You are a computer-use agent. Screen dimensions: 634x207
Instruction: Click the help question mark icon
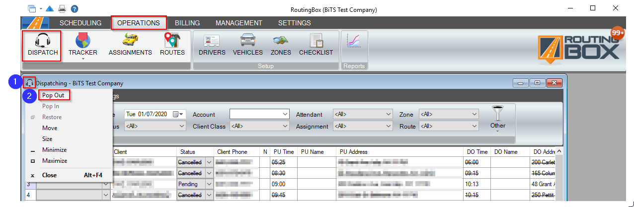(x=75, y=9)
